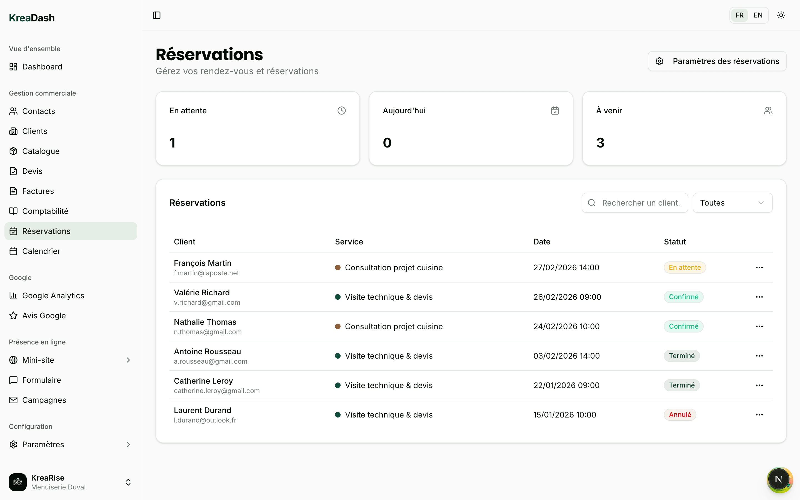Screen dimensions: 800x500
Task: Open row actions for François Martin
Action: tap(759, 267)
